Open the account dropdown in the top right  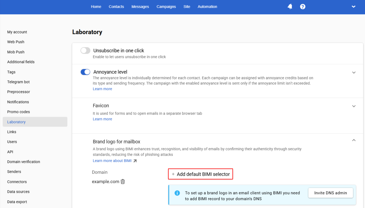pyautogui.click(x=354, y=6)
